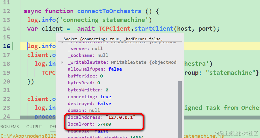The width and height of the screenshot is (260, 138).
Task: Click the TCPClient identifier on line 14
Action: click(x=114, y=29)
